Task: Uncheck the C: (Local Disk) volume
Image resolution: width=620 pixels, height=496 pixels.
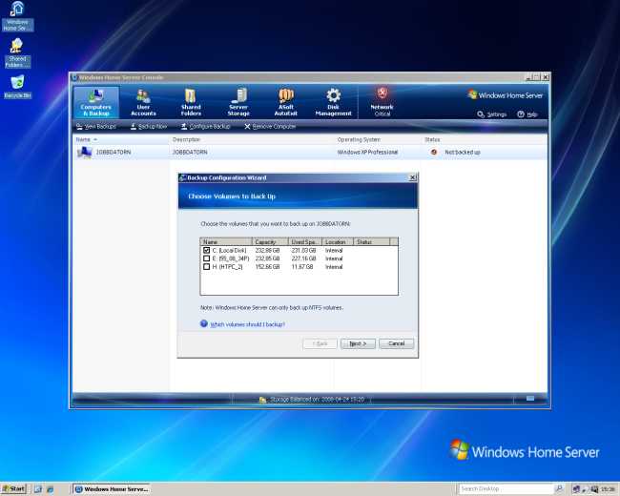Action: [206, 250]
